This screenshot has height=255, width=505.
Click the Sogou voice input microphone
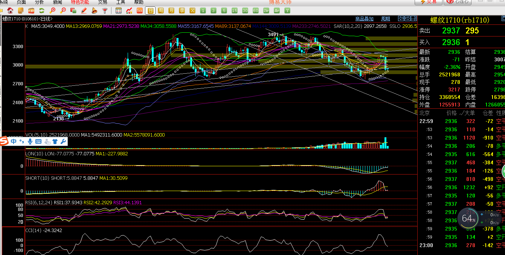[30, 141]
